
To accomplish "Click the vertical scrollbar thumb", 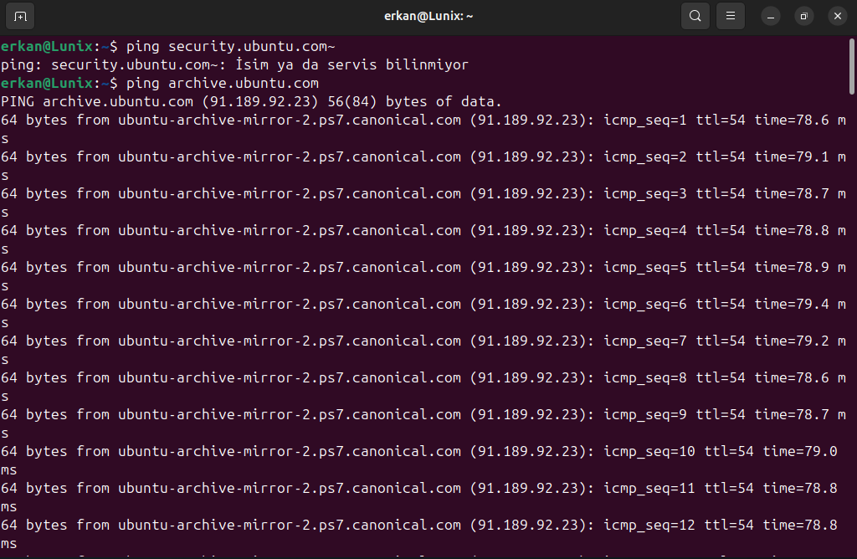I will click(852, 67).
